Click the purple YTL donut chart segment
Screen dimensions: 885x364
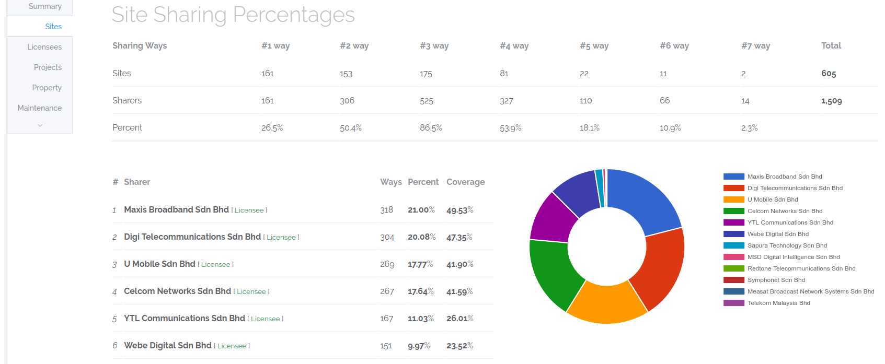point(553,220)
